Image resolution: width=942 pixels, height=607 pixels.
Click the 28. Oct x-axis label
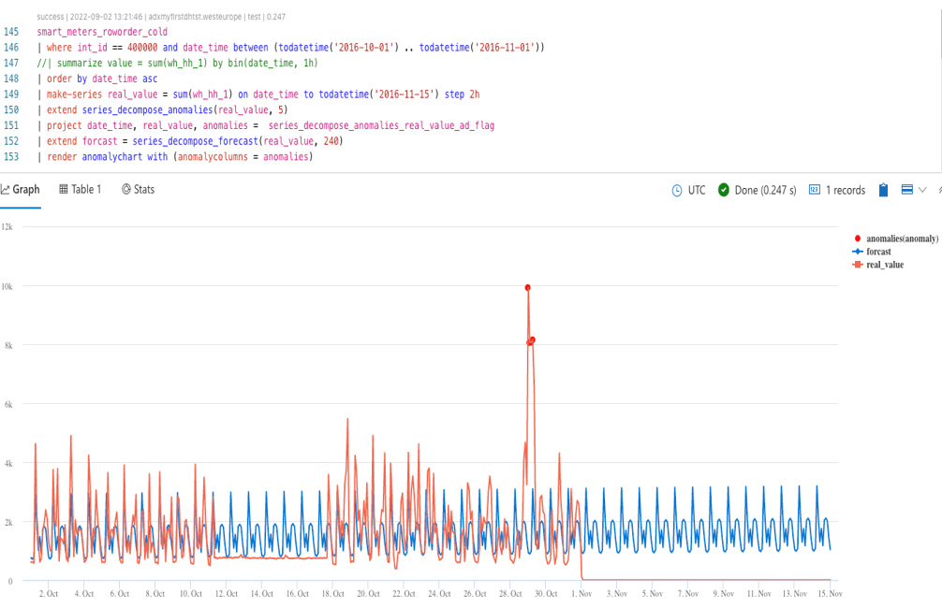pos(510,593)
